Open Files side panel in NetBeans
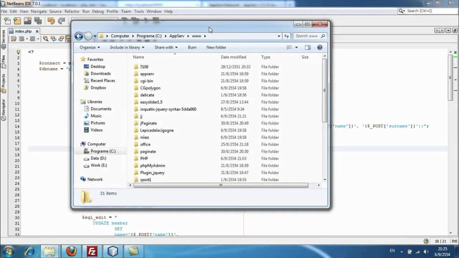This screenshot has width=459, height=258. coord(3,62)
